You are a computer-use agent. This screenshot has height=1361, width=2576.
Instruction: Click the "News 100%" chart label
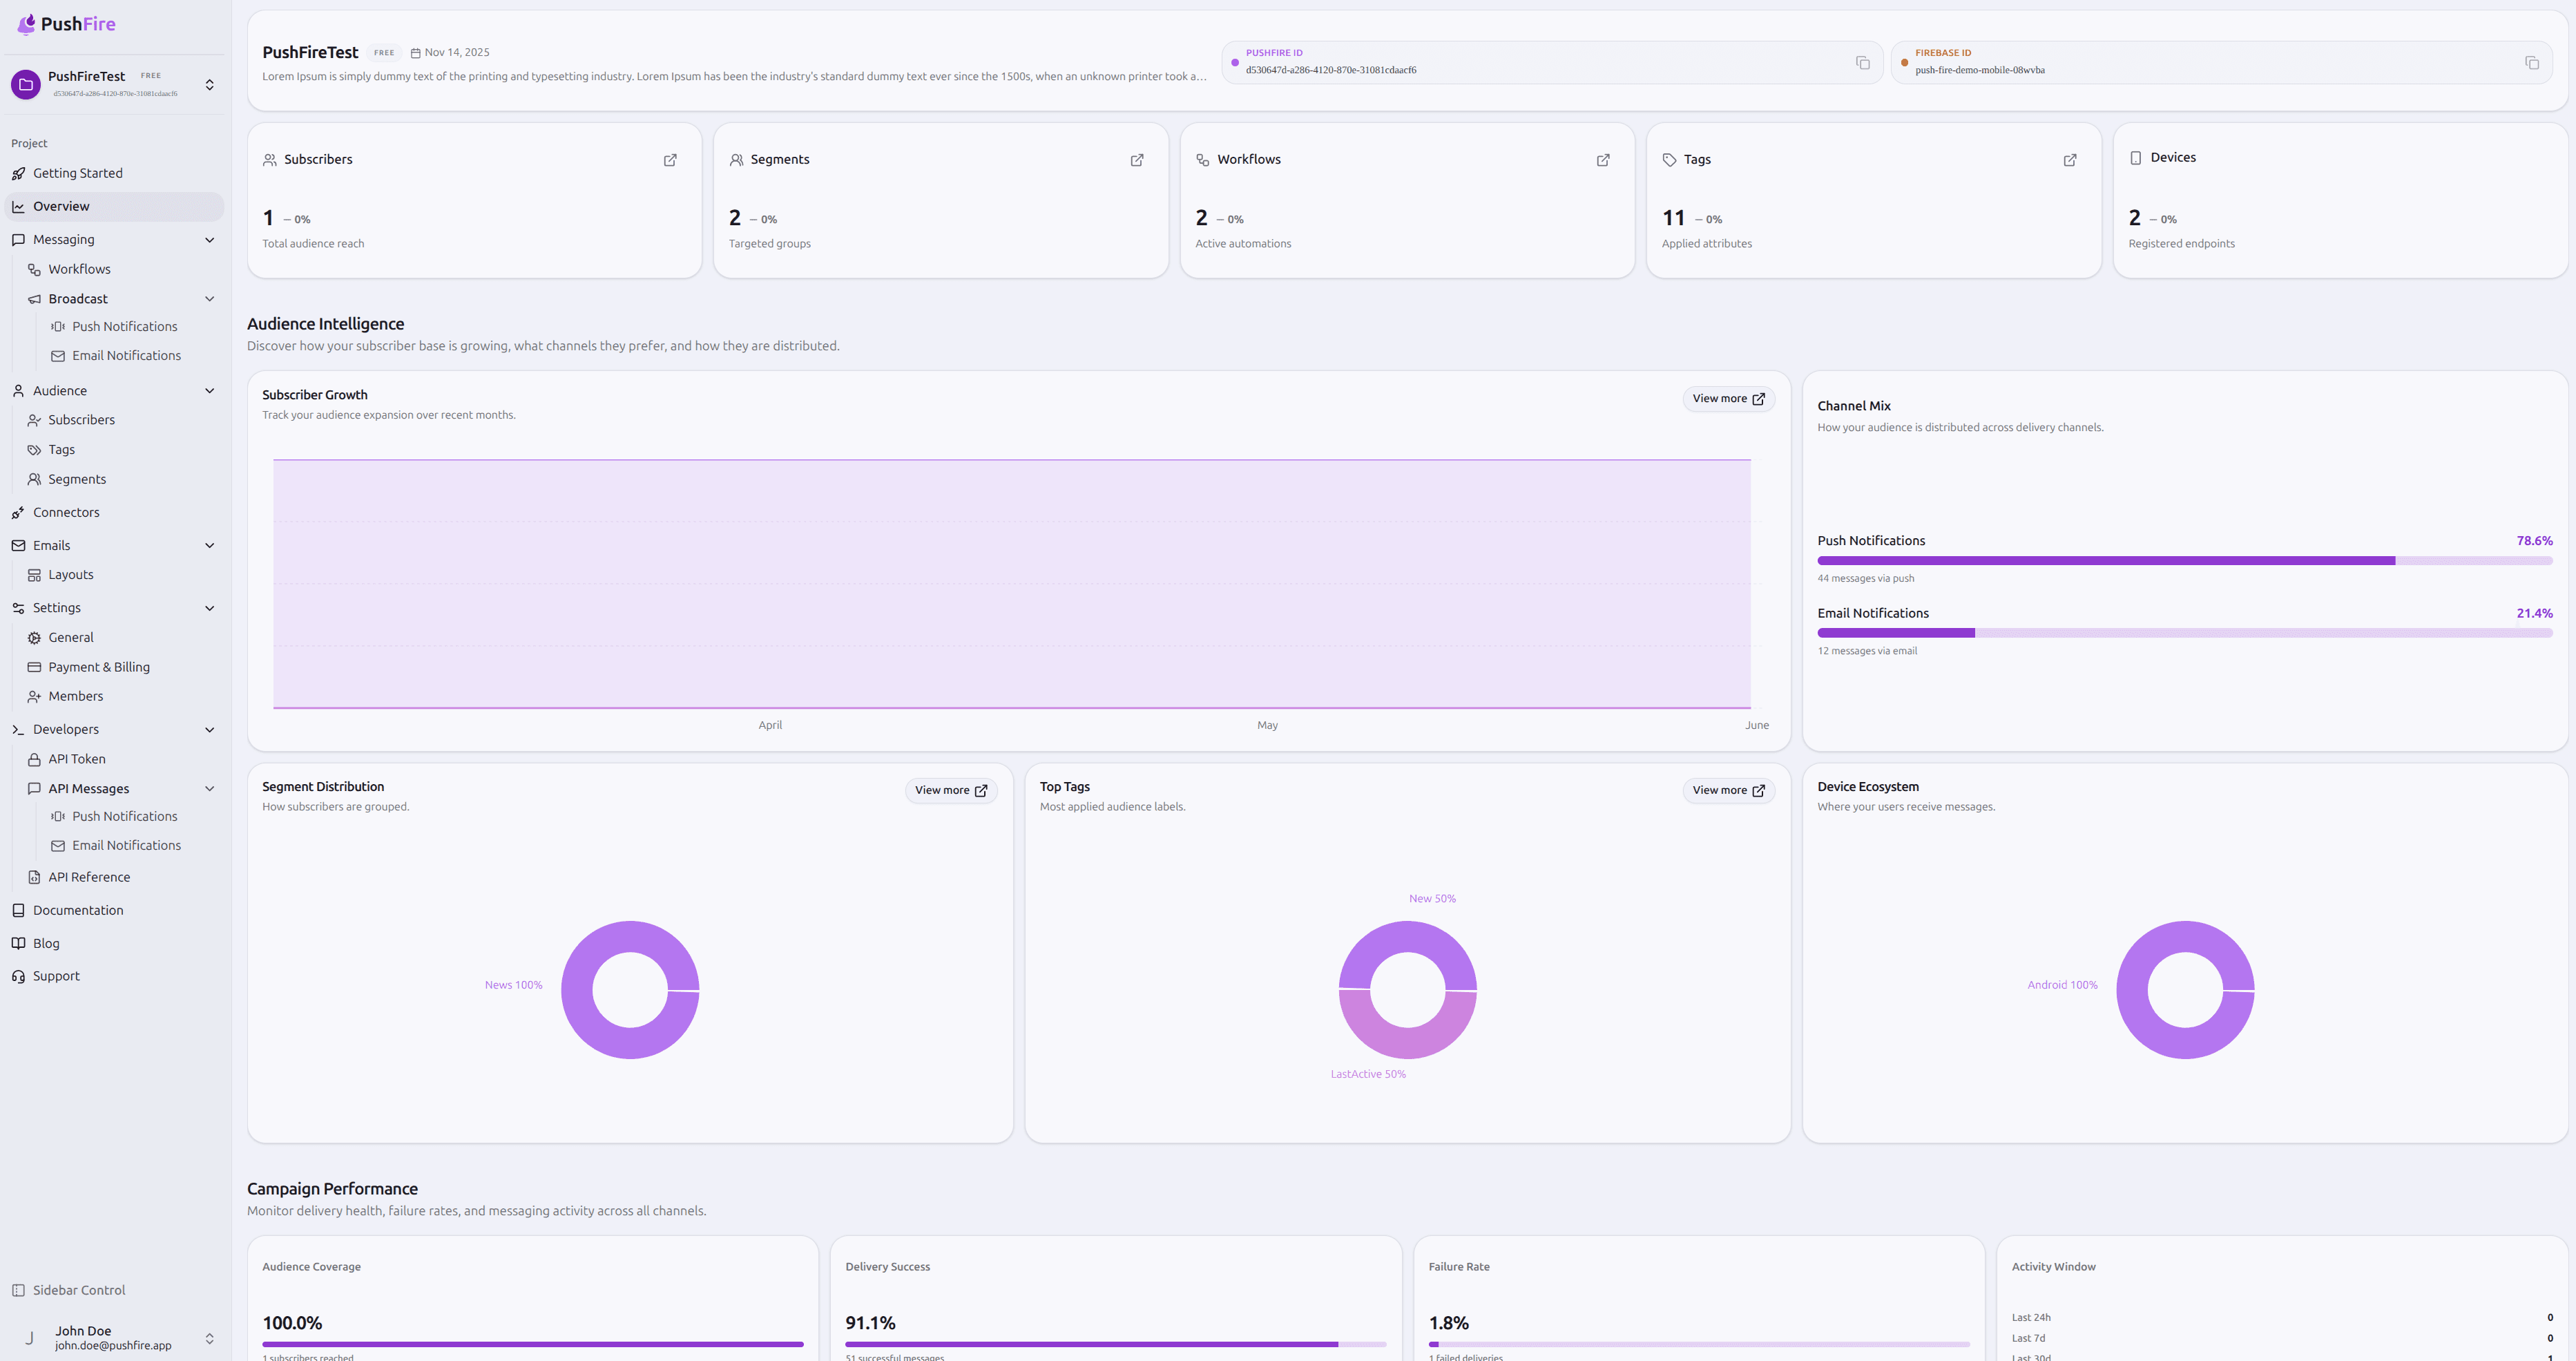[514, 986]
